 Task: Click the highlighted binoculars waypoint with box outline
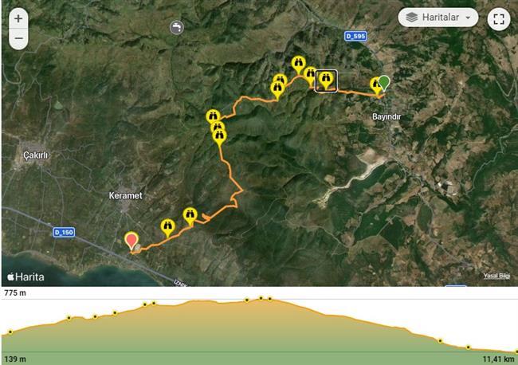326,80
